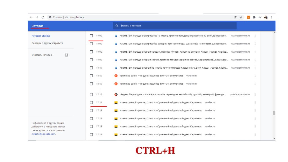Image resolution: width=288 pixels, height=162 pixels.
Task: Open GISMETEO Погода в Шахрисабзе на месяц link
Action: click(x=174, y=36)
